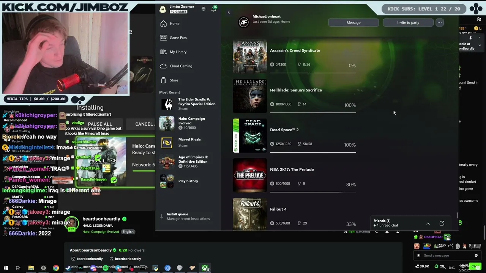The width and height of the screenshot is (486, 273).
Task: Click the Message button
Action: [353, 22]
